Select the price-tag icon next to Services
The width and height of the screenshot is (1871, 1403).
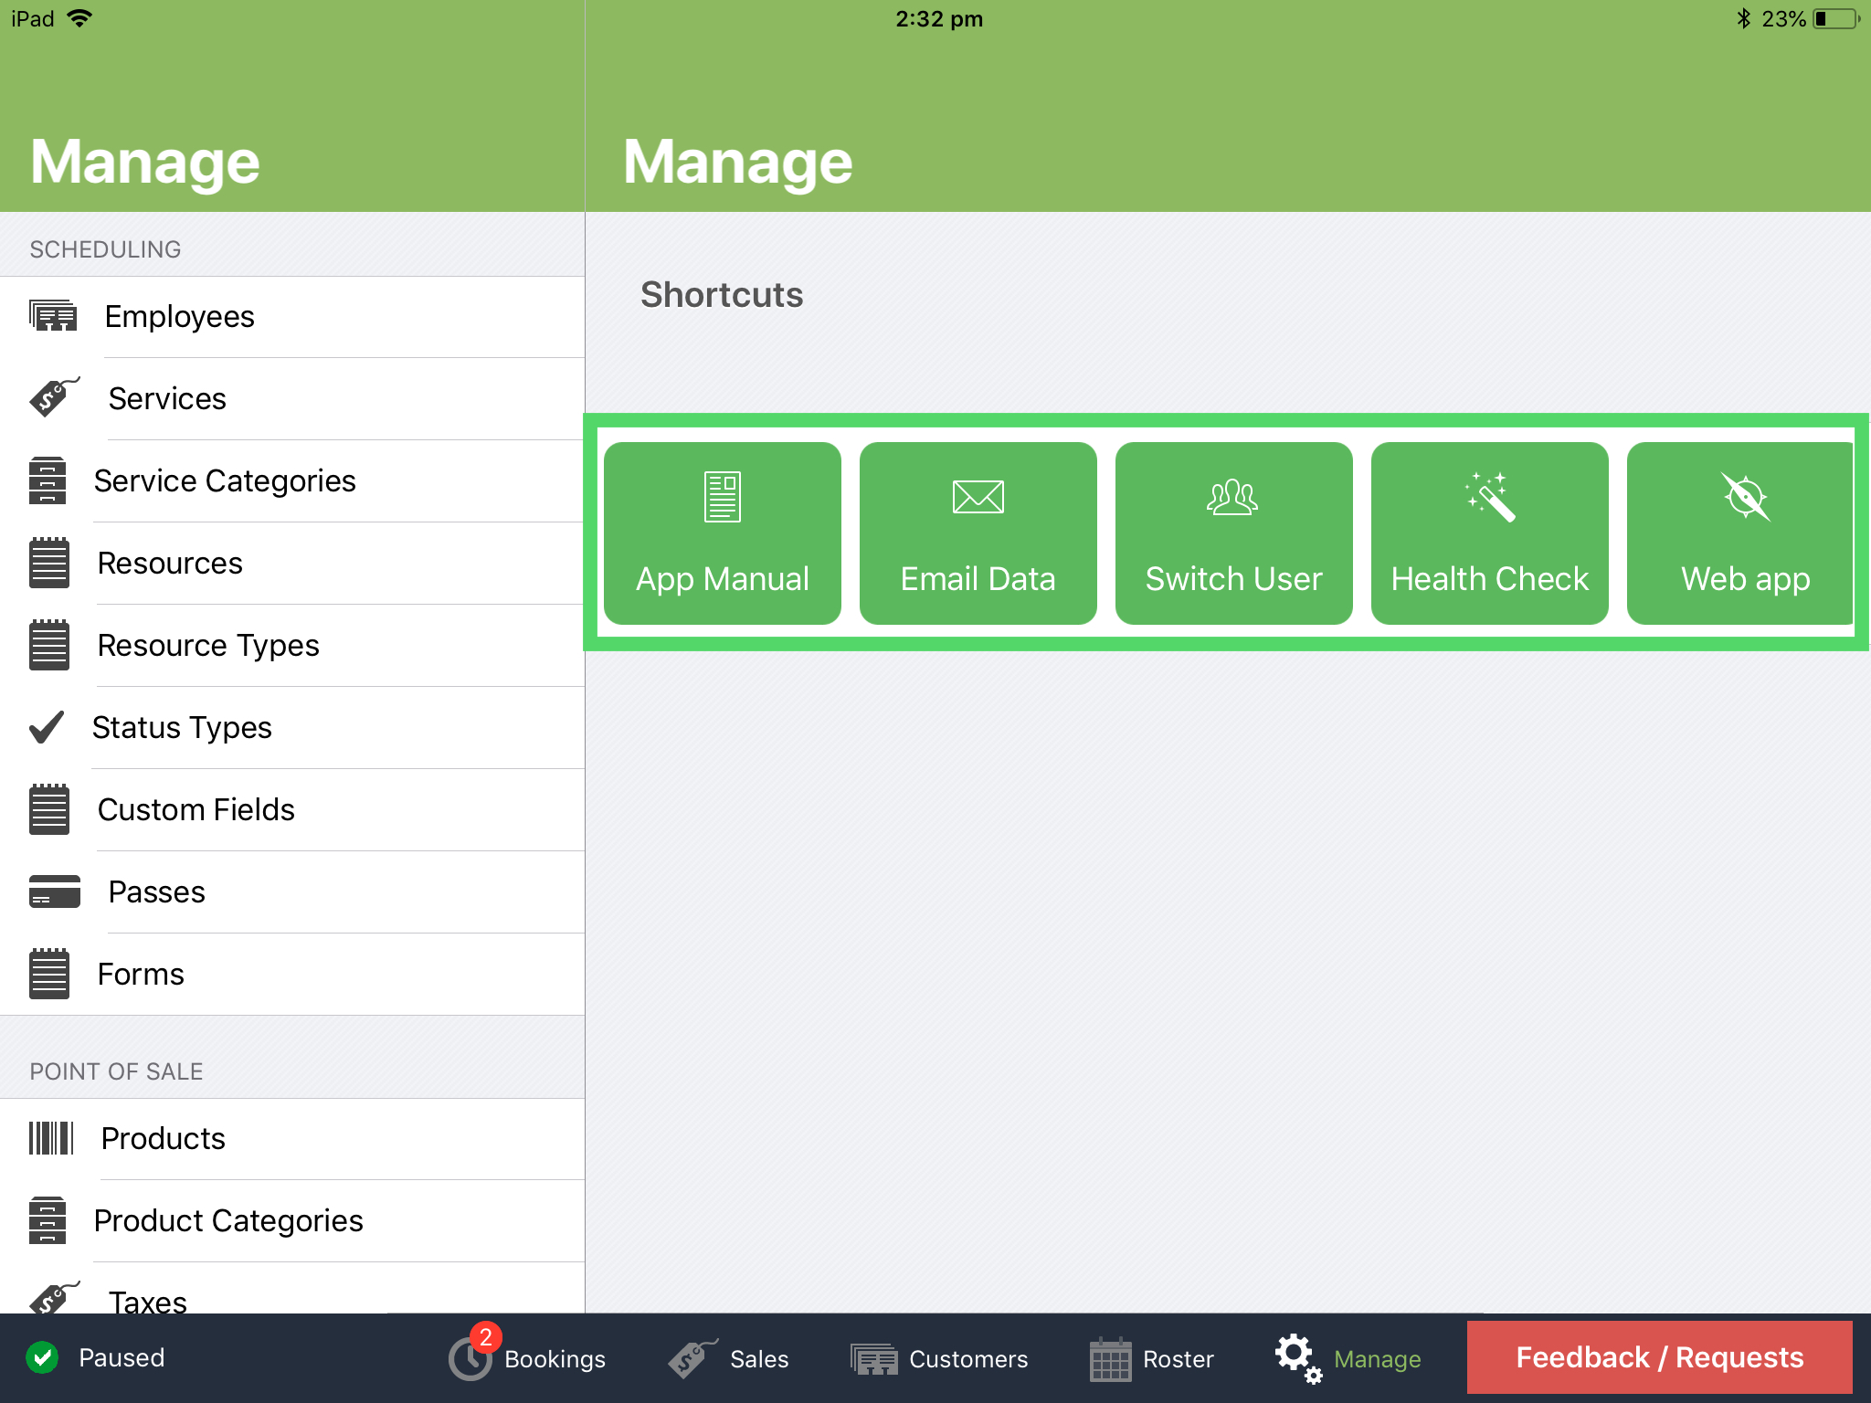tap(52, 397)
